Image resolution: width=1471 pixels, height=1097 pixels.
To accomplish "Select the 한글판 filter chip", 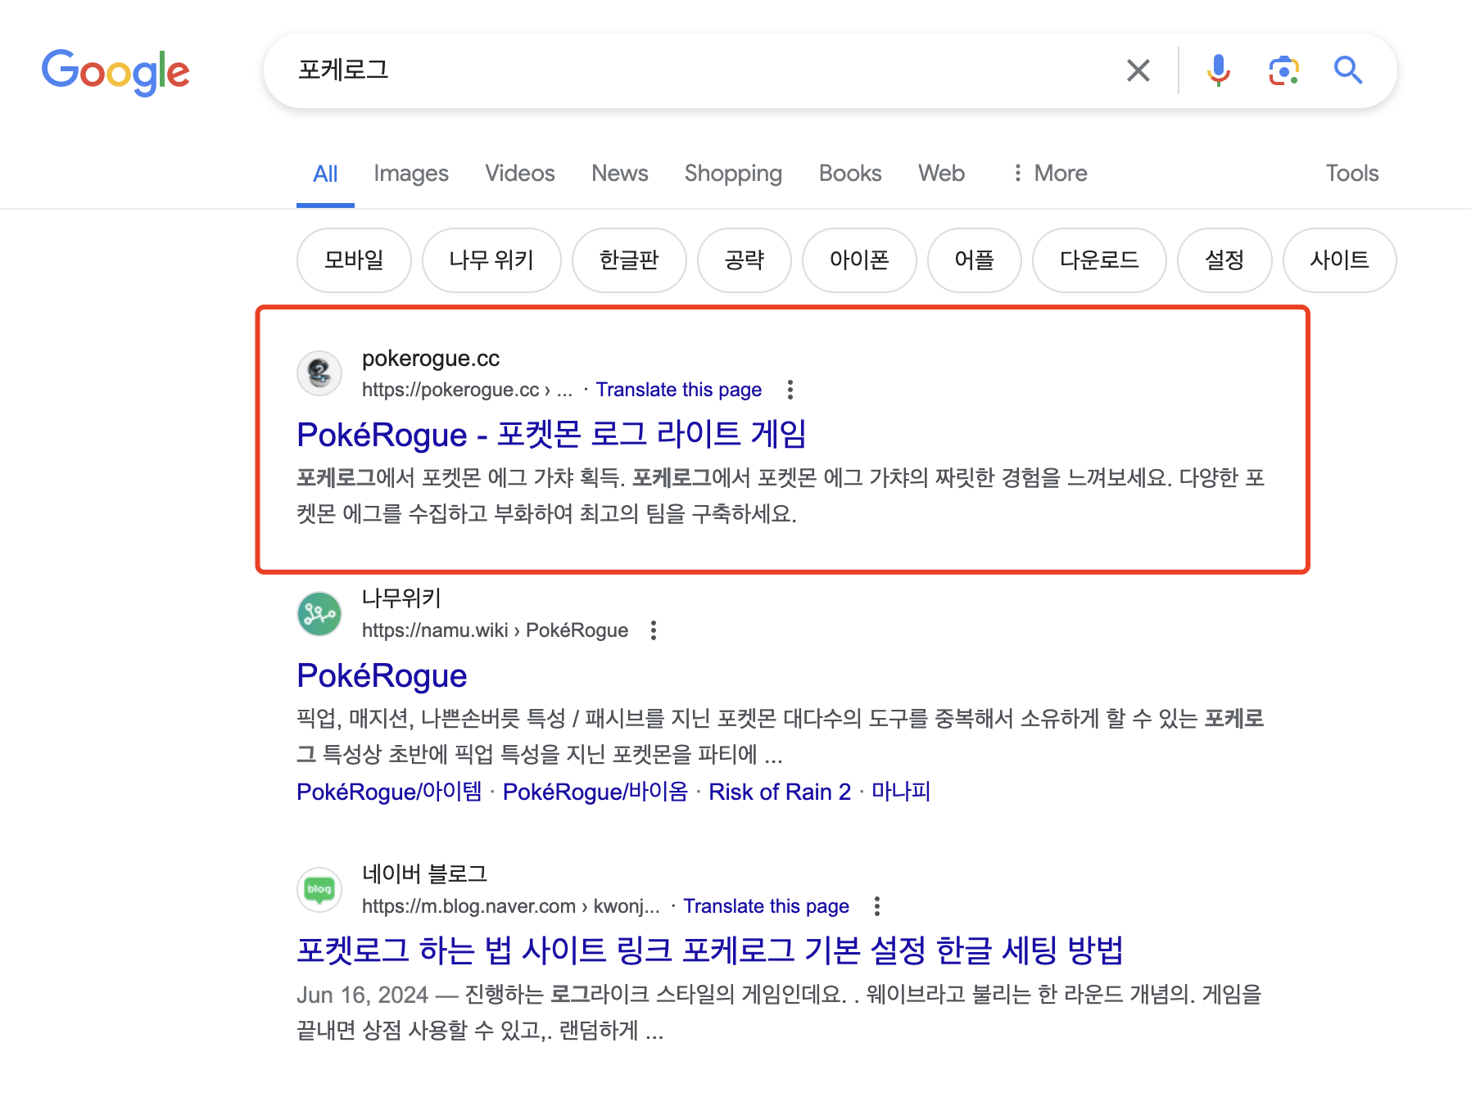I will (x=629, y=260).
